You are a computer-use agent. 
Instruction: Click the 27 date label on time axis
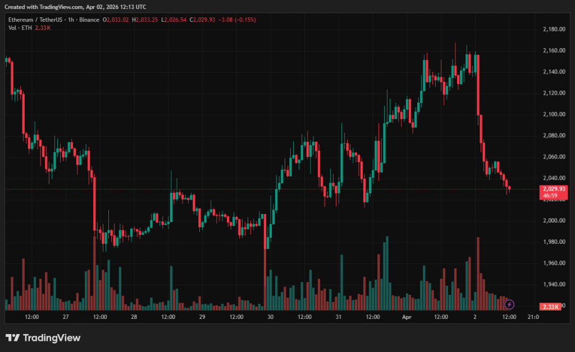(x=66, y=317)
